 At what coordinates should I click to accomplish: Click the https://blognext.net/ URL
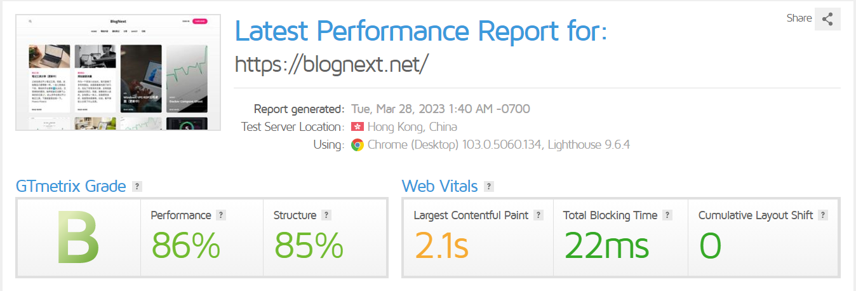click(332, 64)
